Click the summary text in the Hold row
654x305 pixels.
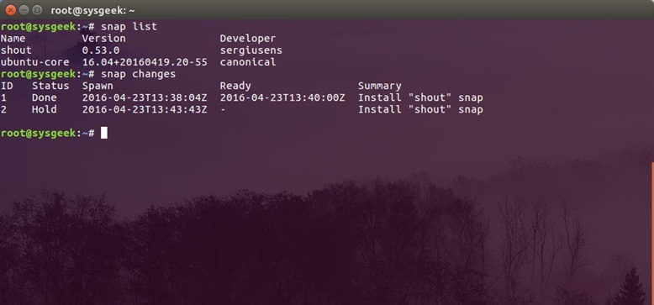point(420,109)
